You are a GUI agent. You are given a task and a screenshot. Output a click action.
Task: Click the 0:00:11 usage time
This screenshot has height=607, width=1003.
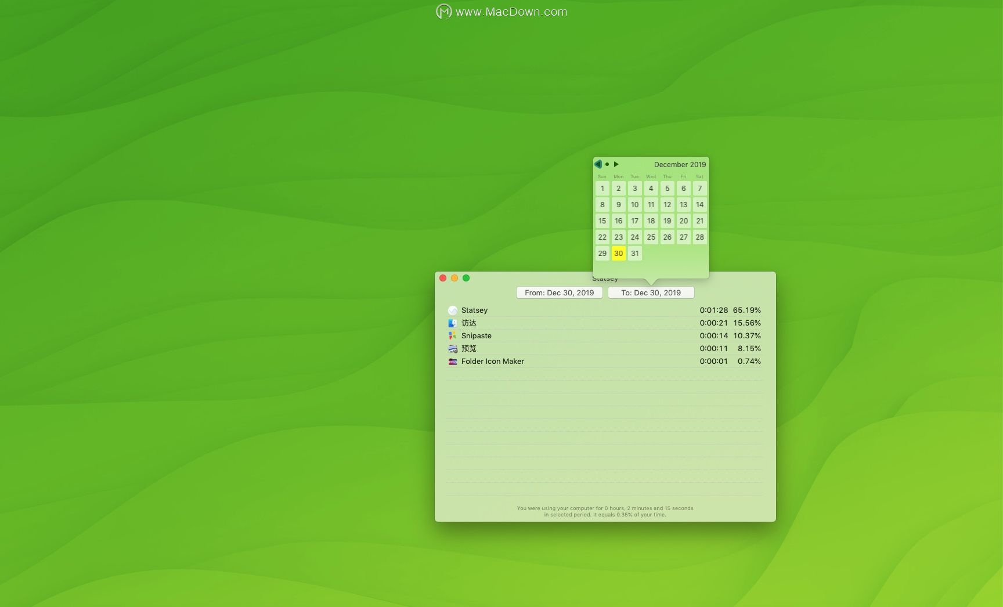(713, 349)
